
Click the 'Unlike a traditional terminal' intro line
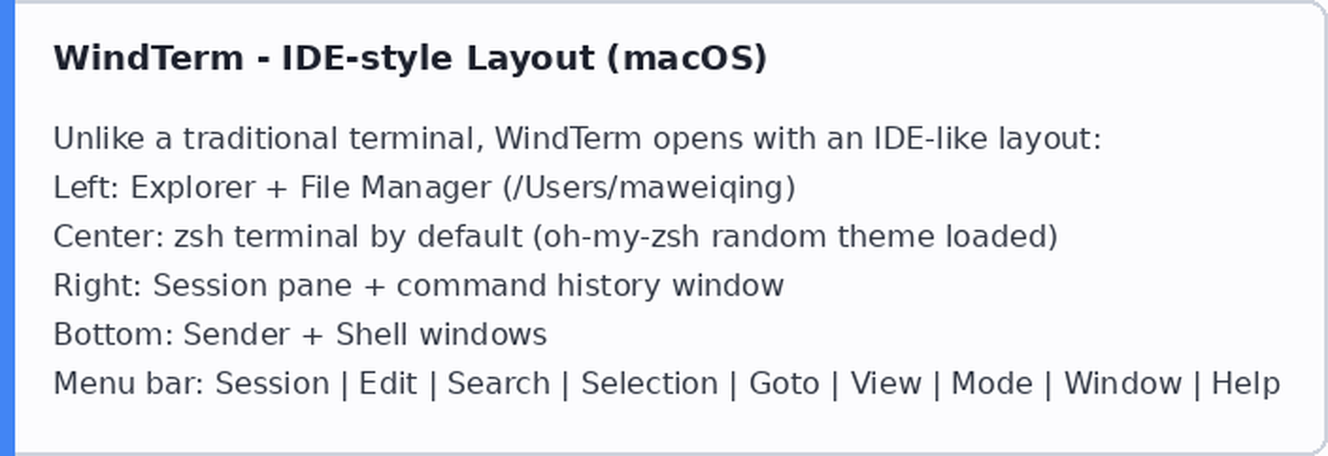click(x=577, y=138)
